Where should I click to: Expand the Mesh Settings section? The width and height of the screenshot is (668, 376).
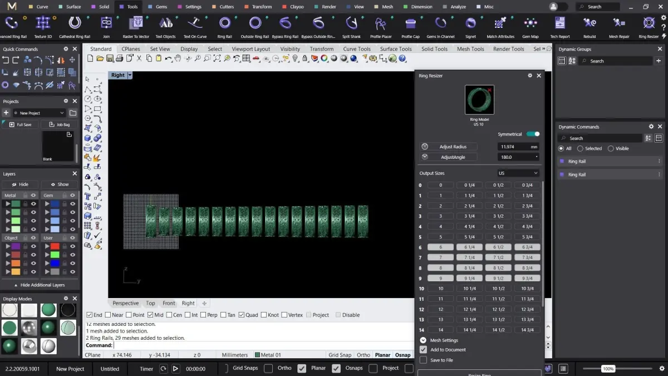(423, 340)
